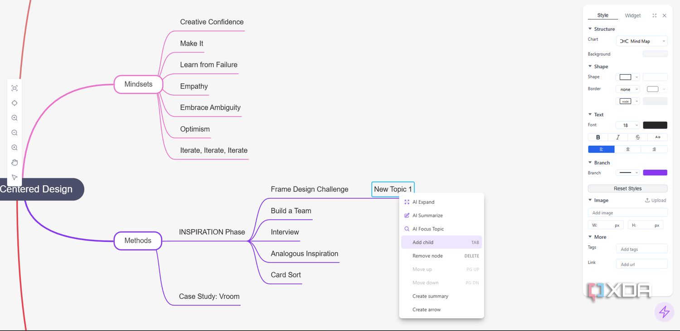Select the hand pan tool
Screen dimensions: 680x331
pyautogui.click(x=15, y=163)
